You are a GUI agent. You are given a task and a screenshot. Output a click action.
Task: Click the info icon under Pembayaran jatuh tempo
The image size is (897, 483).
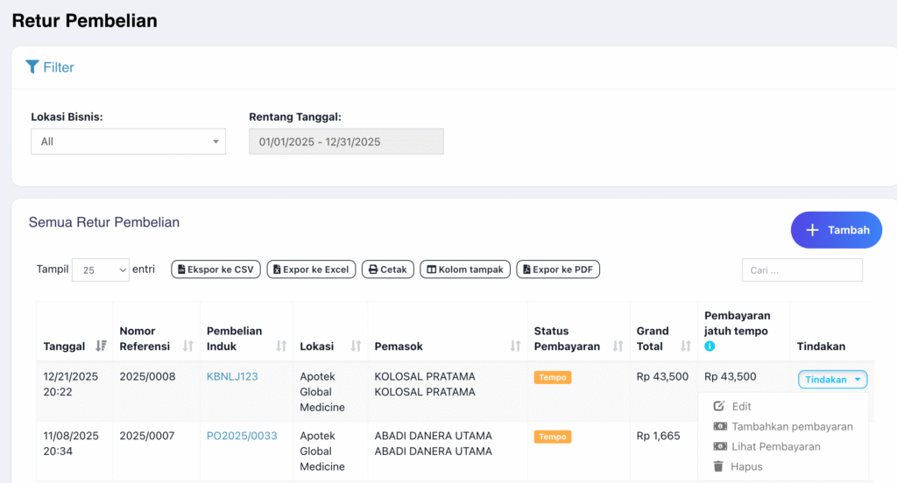click(x=710, y=346)
